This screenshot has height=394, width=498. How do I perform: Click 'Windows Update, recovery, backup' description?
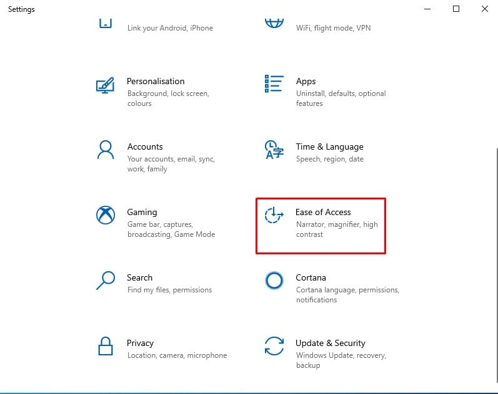click(341, 360)
